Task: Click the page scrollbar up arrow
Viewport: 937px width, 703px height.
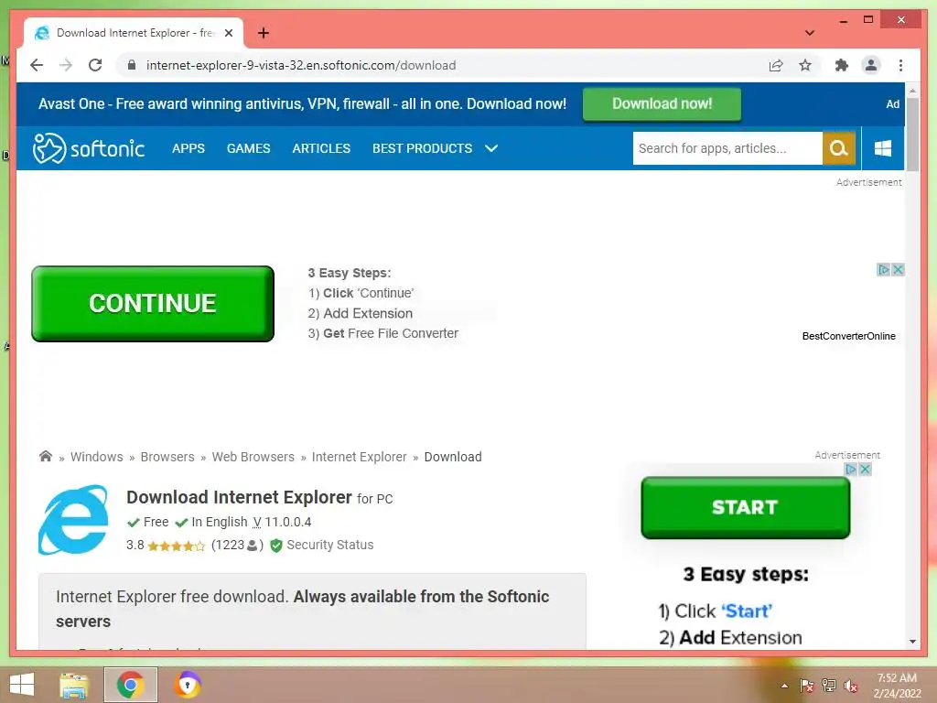Action: (x=912, y=91)
